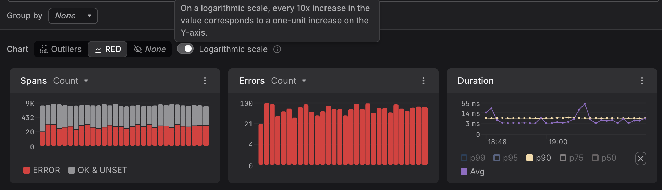Click the crossed-out eye None icon

(138, 50)
